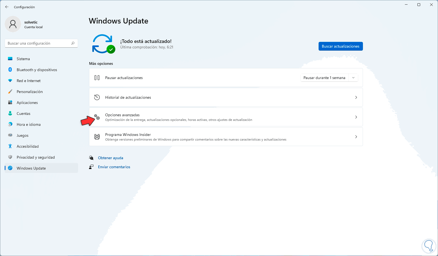Image resolution: width=438 pixels, height=256 pixels.
Task: Open the Obtener ayuda link
Action: 111,158
